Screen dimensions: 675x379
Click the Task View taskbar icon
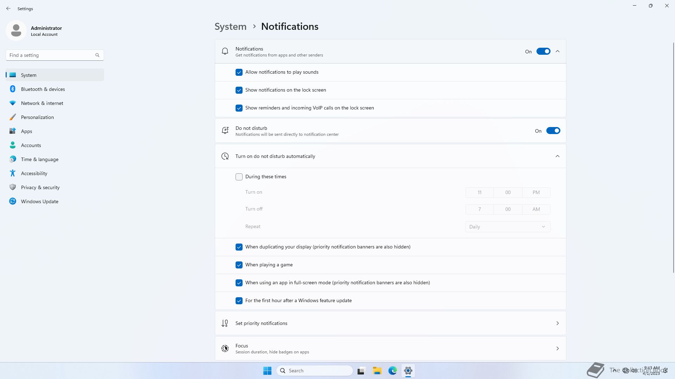click(x=361, y=371)
